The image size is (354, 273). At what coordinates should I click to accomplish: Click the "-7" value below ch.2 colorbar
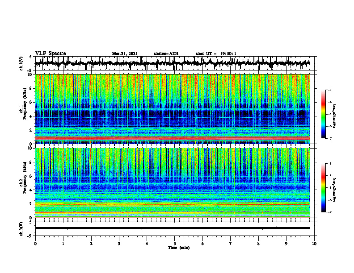(330, 212)
